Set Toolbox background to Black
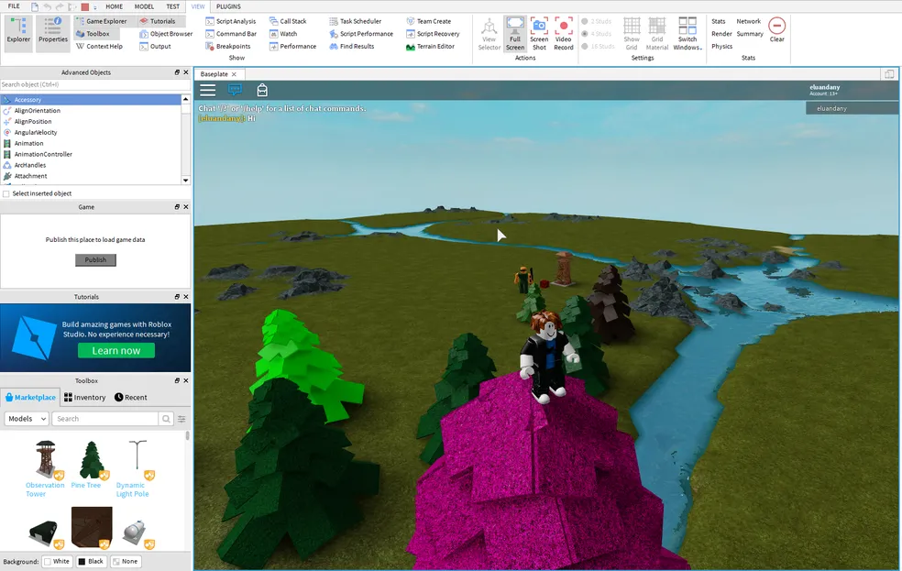 point(91,561)
